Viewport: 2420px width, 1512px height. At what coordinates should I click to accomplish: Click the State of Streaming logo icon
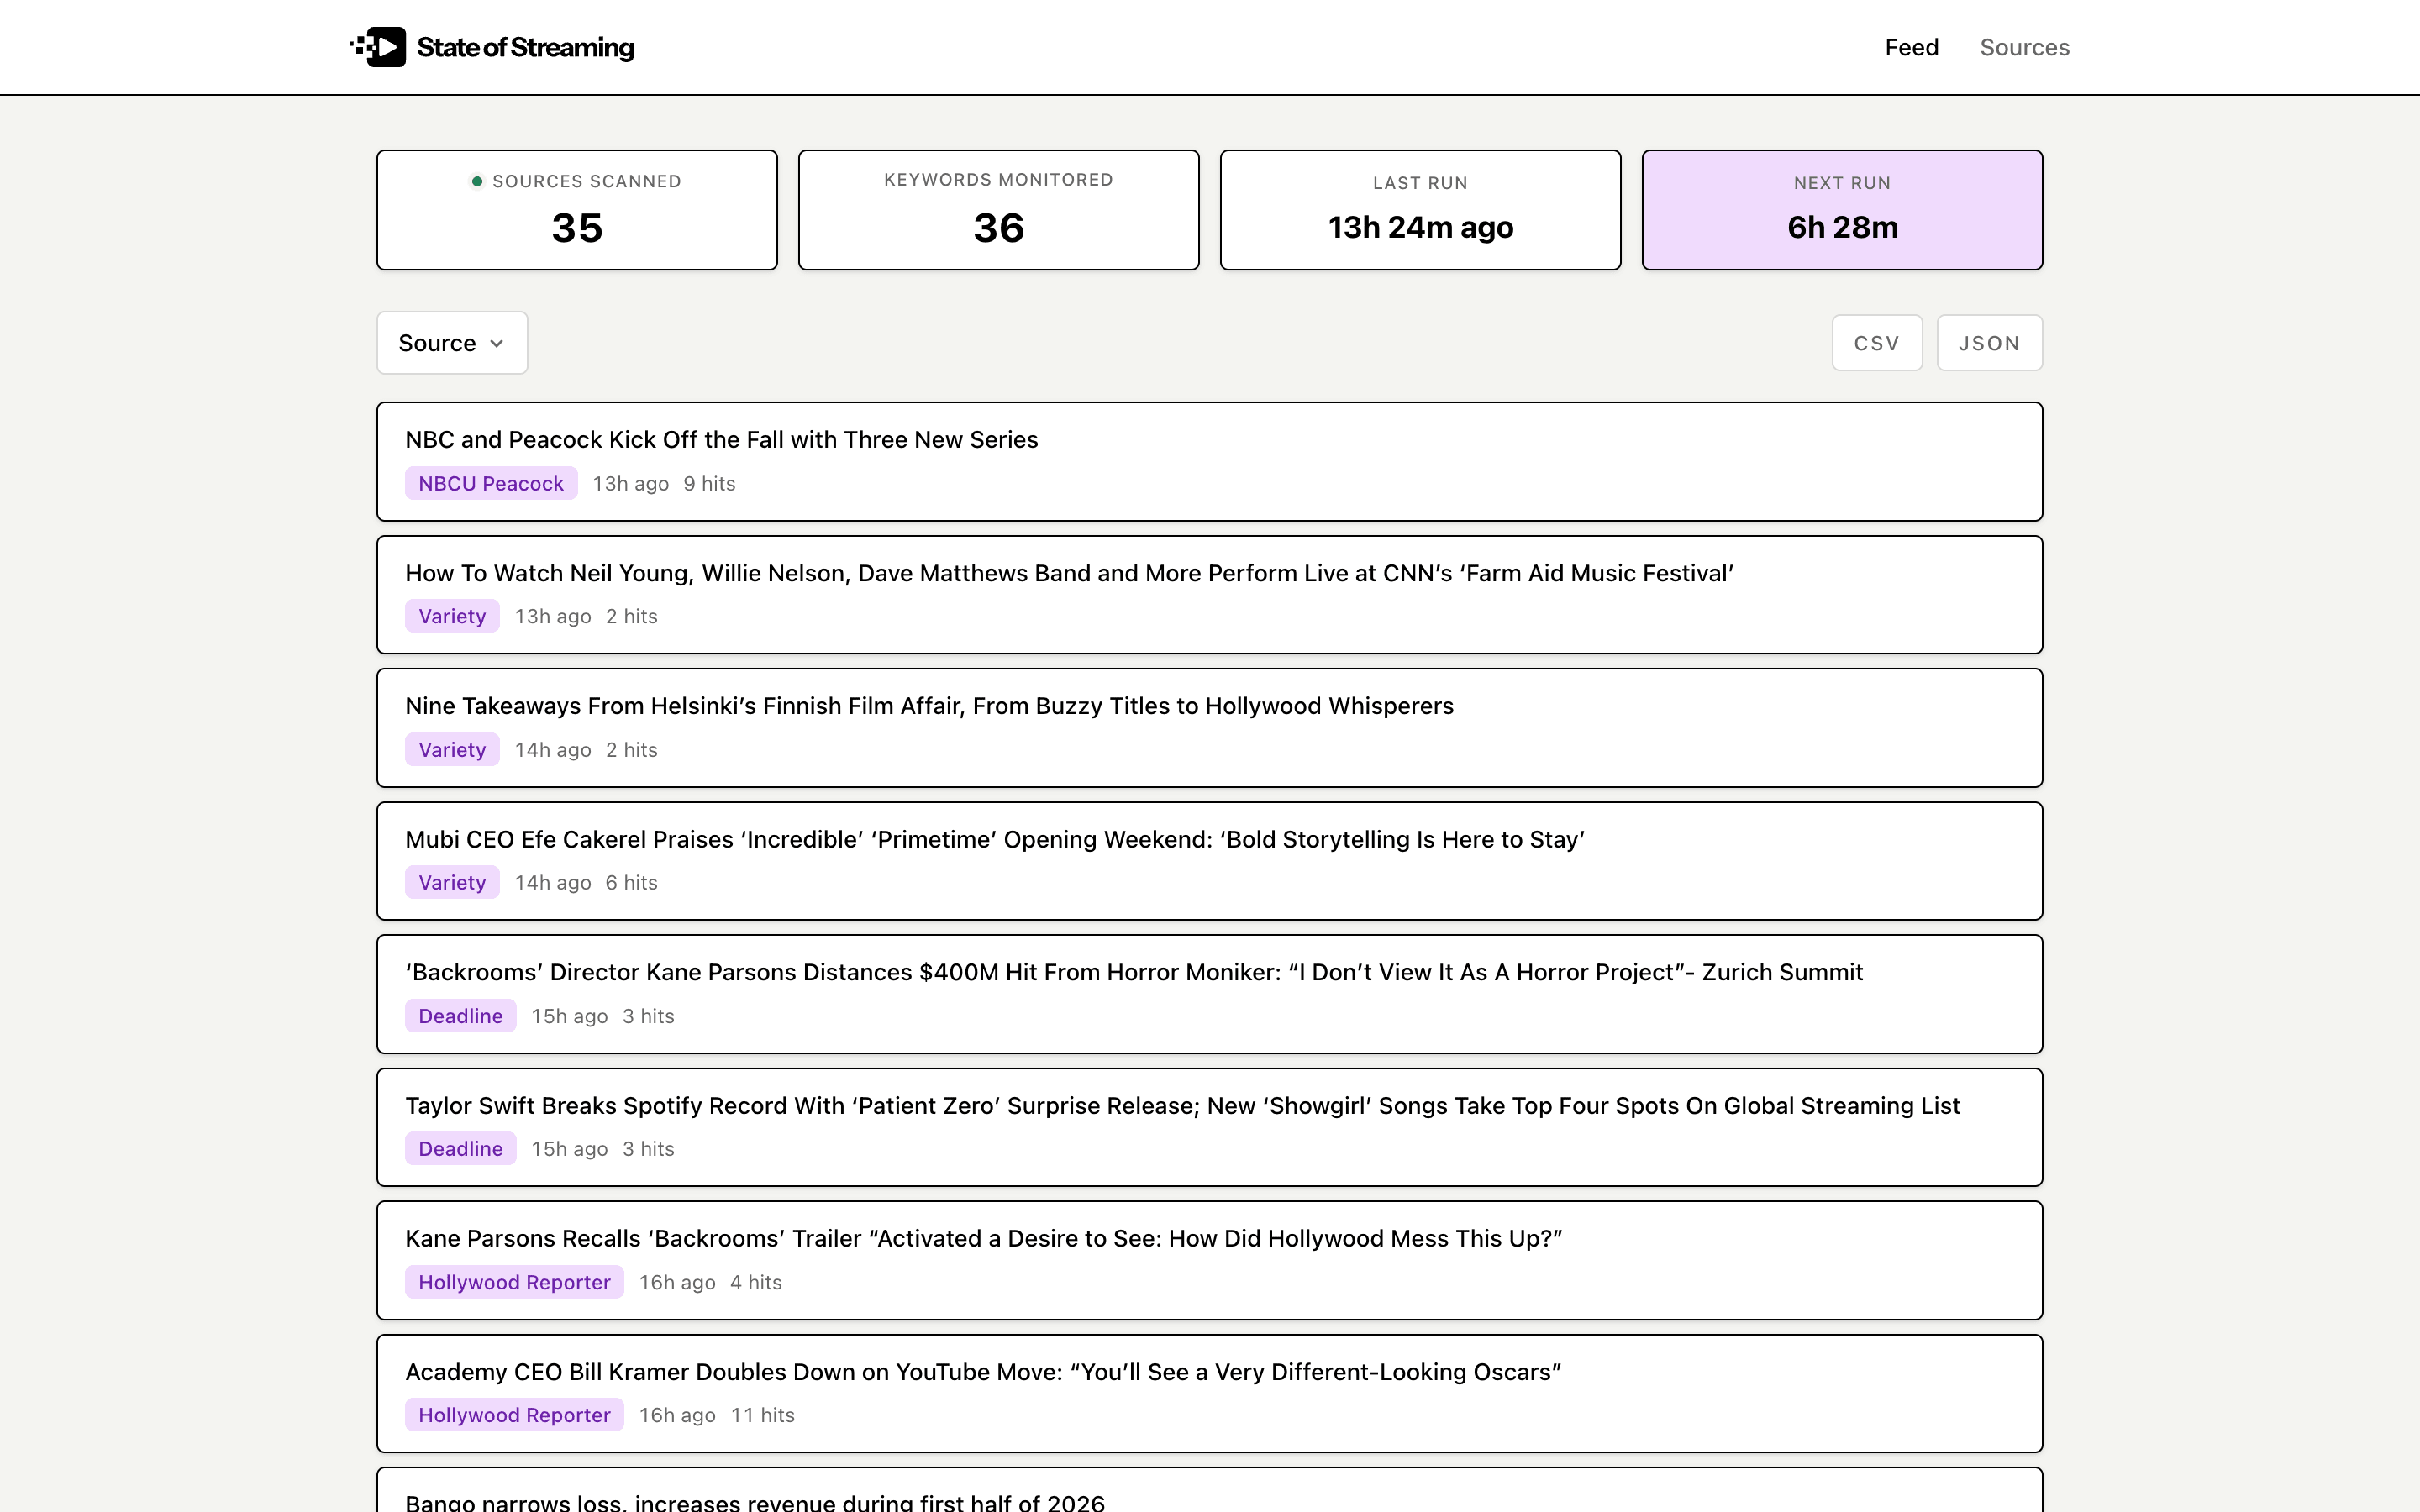378,47
